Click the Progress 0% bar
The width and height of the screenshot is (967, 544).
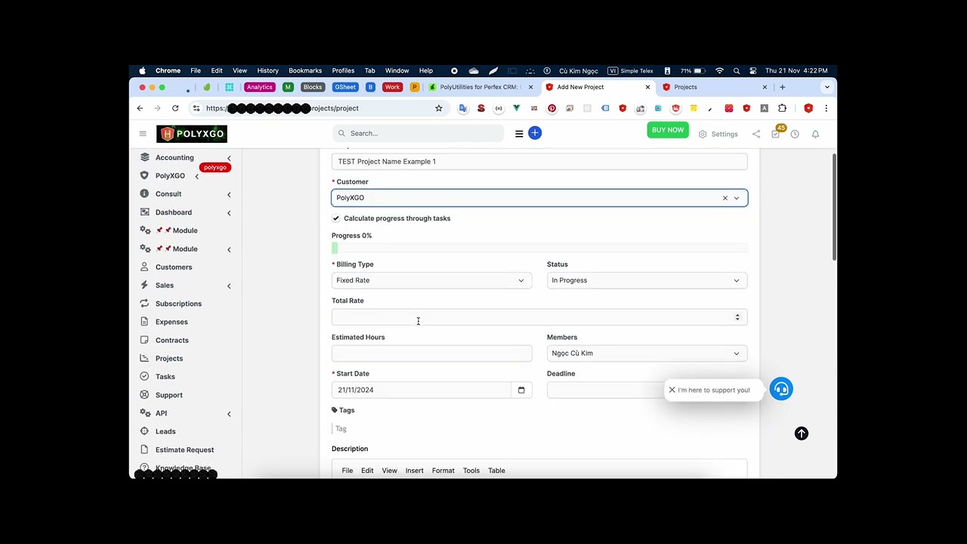(539, 248)
